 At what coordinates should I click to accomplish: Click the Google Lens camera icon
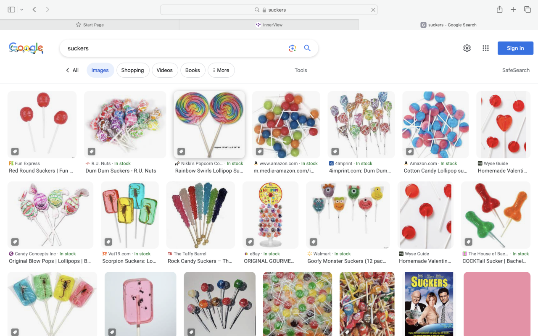[293, 48]
